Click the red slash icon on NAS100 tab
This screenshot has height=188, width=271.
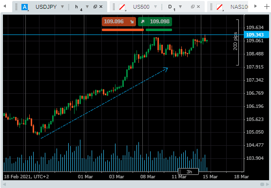pos(219,7)
